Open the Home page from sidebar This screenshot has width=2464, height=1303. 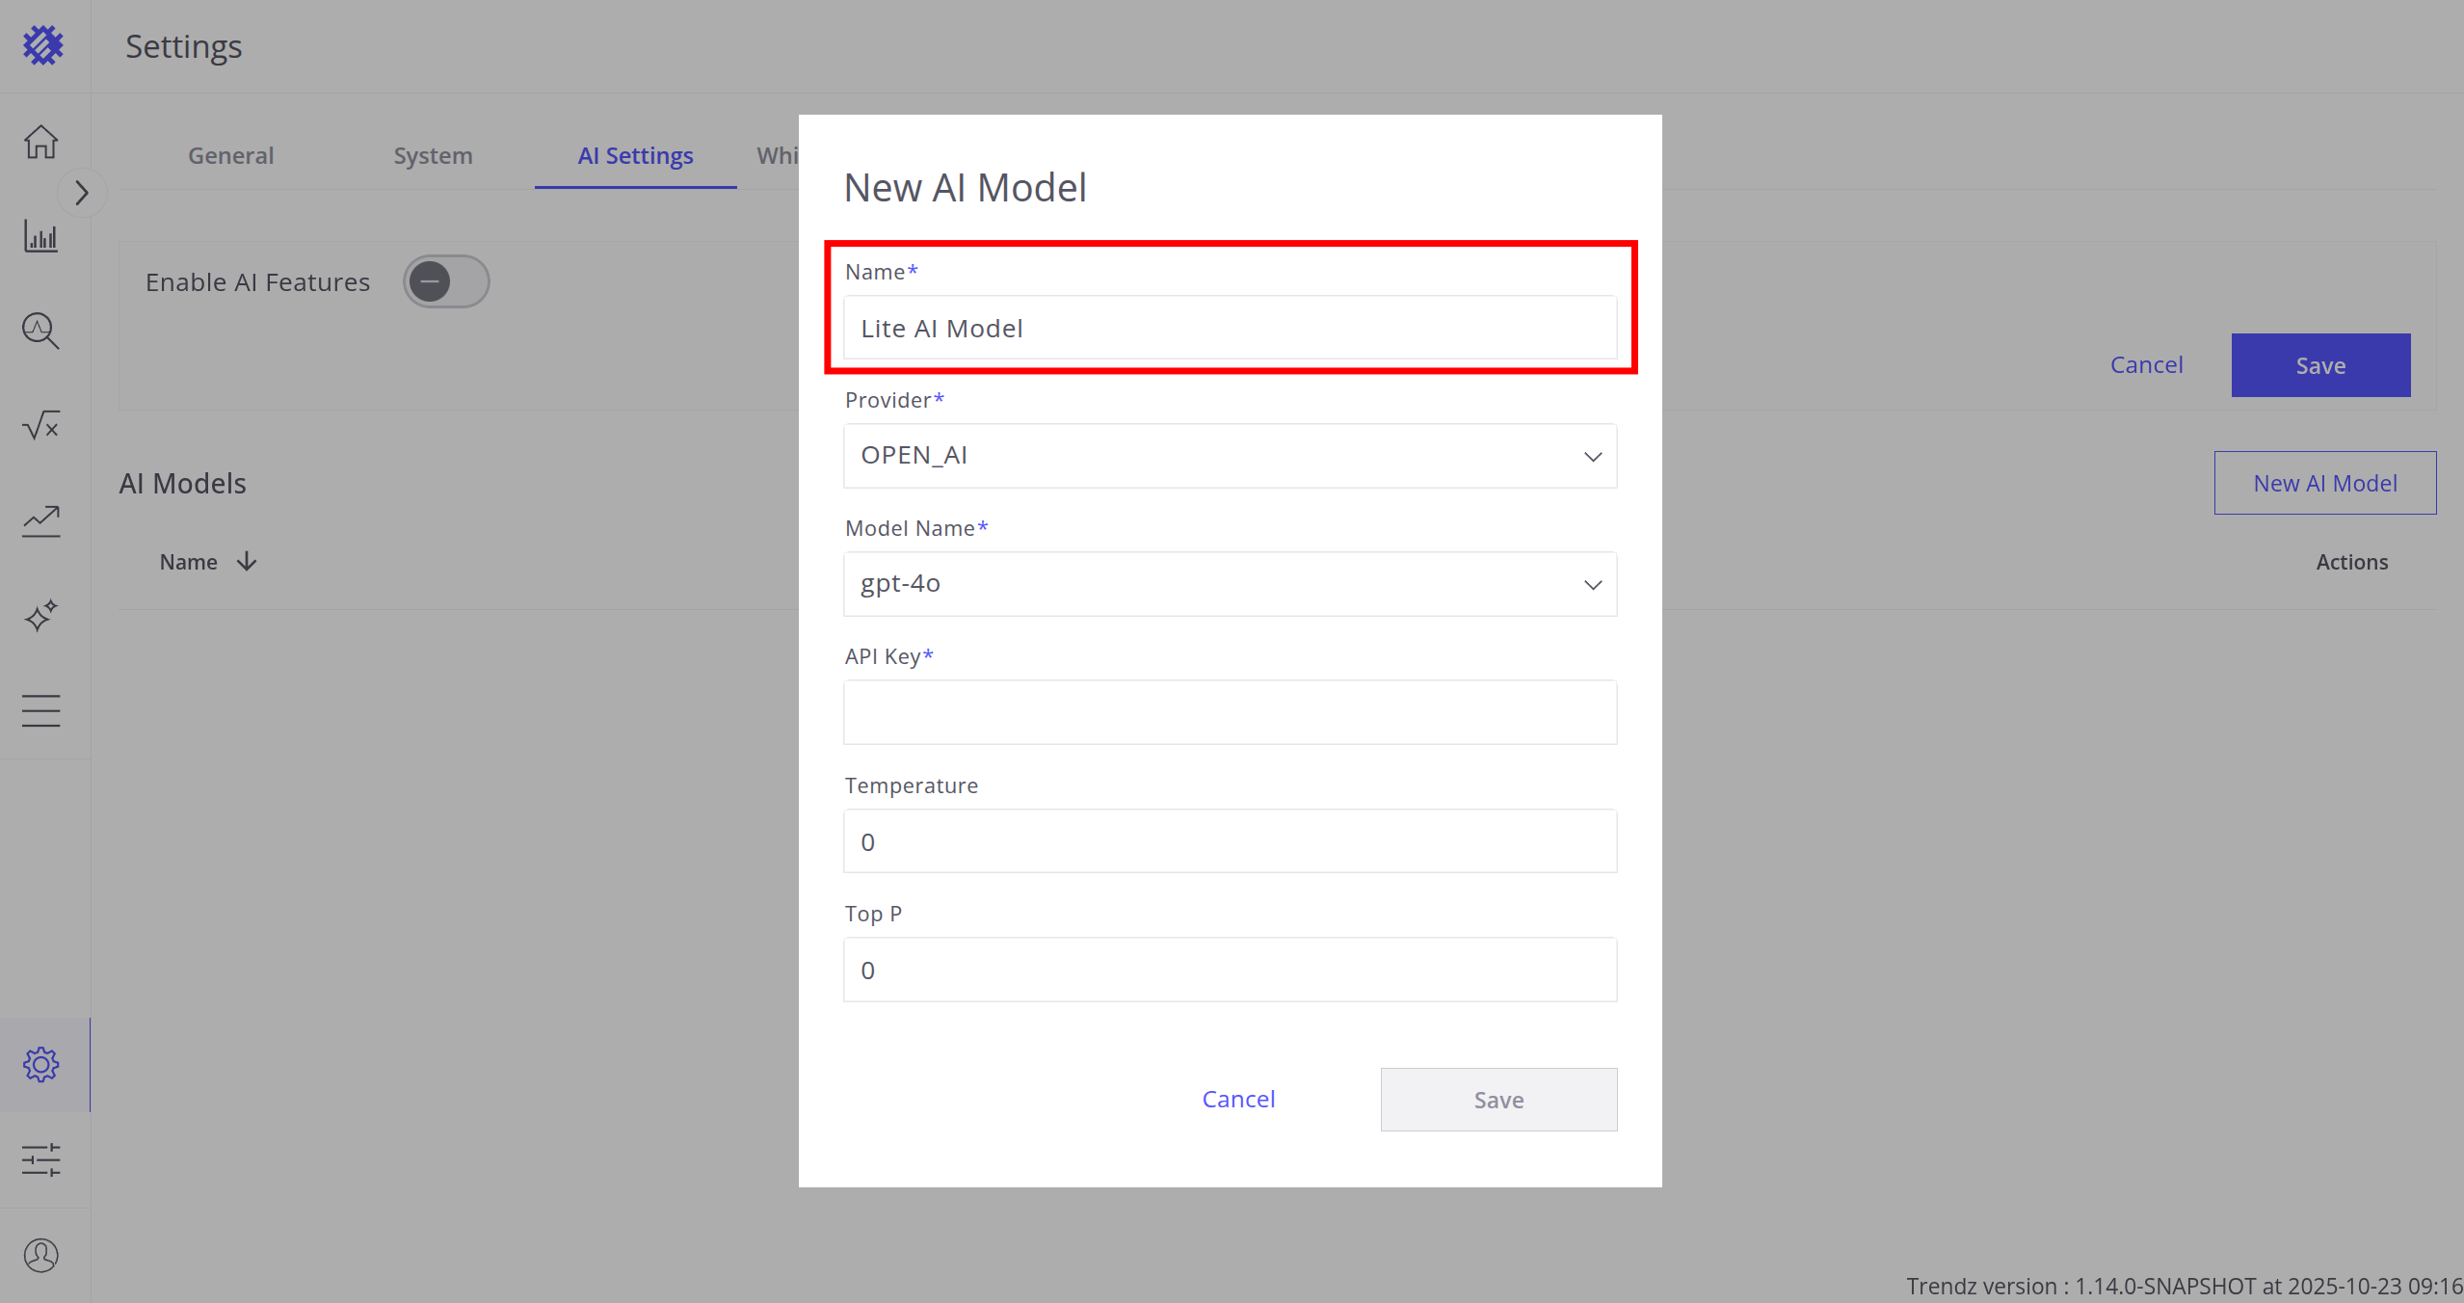[x=41, y=142]
